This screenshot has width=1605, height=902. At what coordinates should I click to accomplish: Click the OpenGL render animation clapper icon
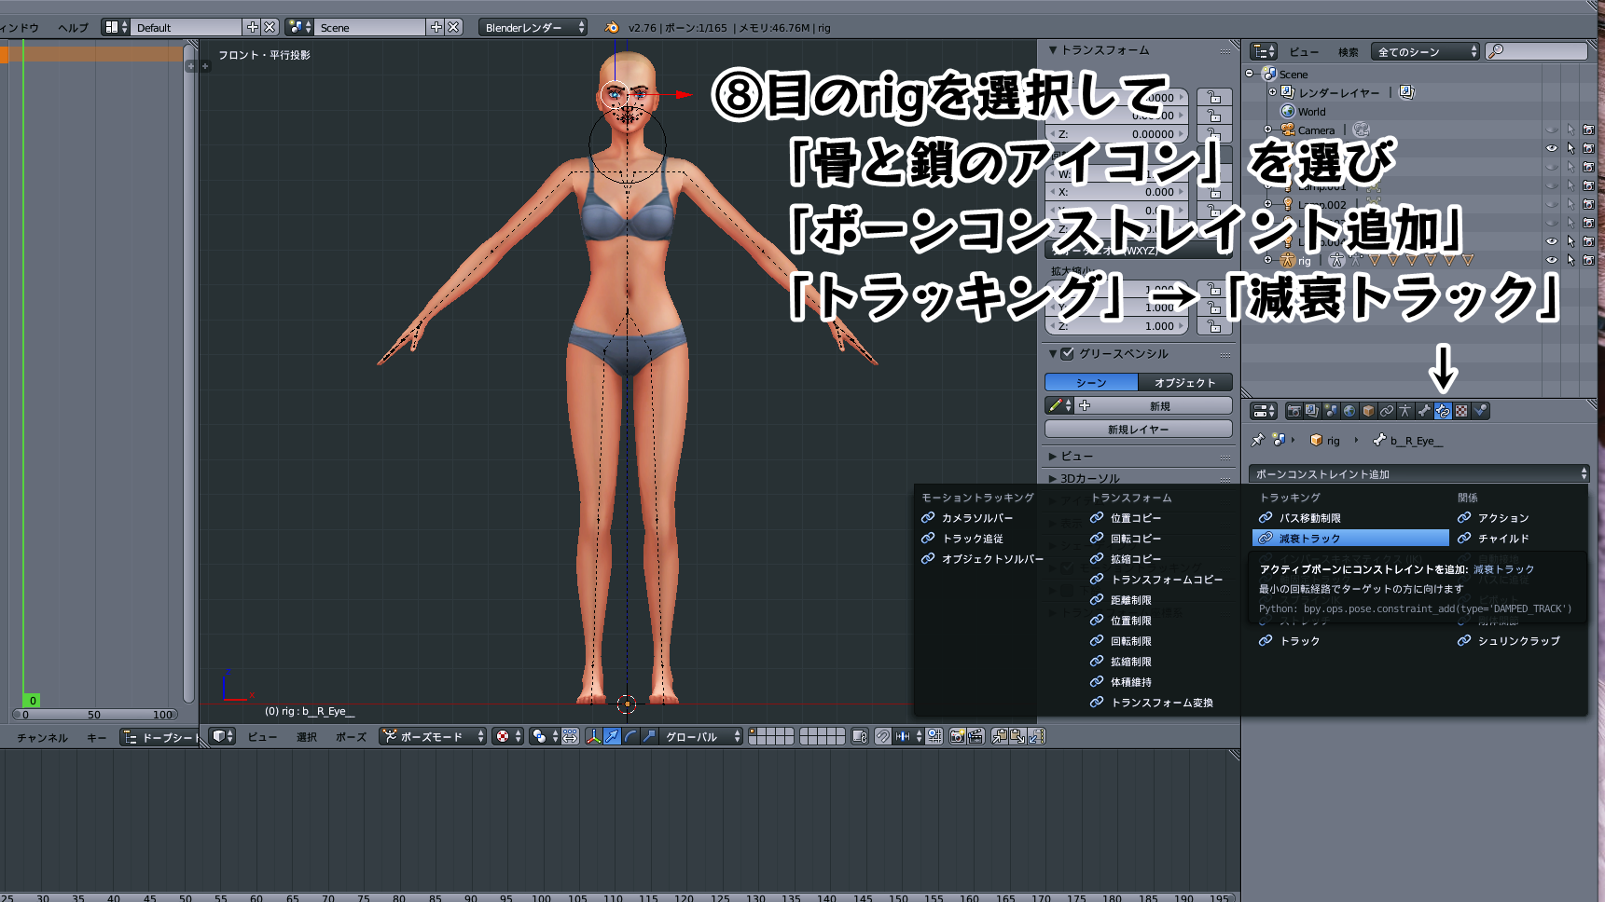tap(975, 736)
